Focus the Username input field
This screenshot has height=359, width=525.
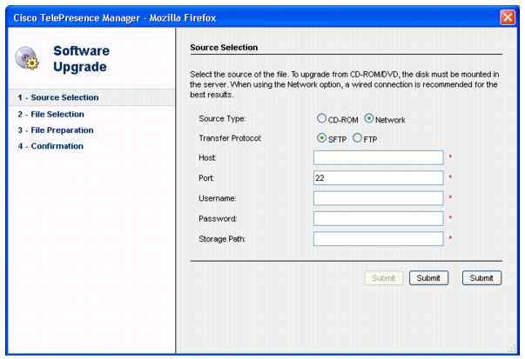point(379,198)
